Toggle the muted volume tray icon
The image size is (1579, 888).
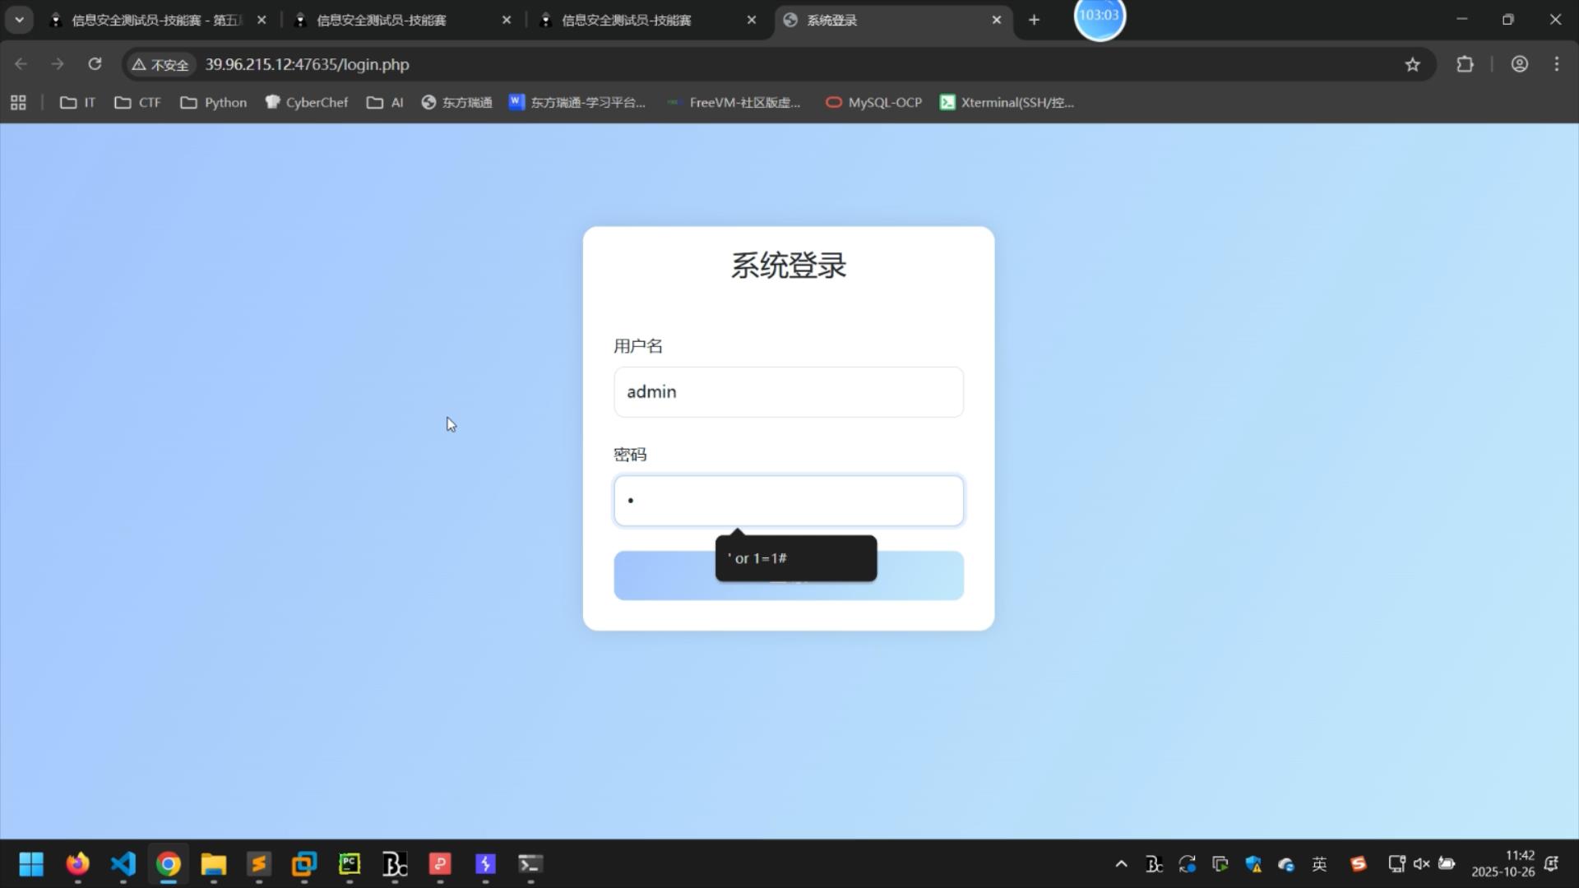[1421, 864]
